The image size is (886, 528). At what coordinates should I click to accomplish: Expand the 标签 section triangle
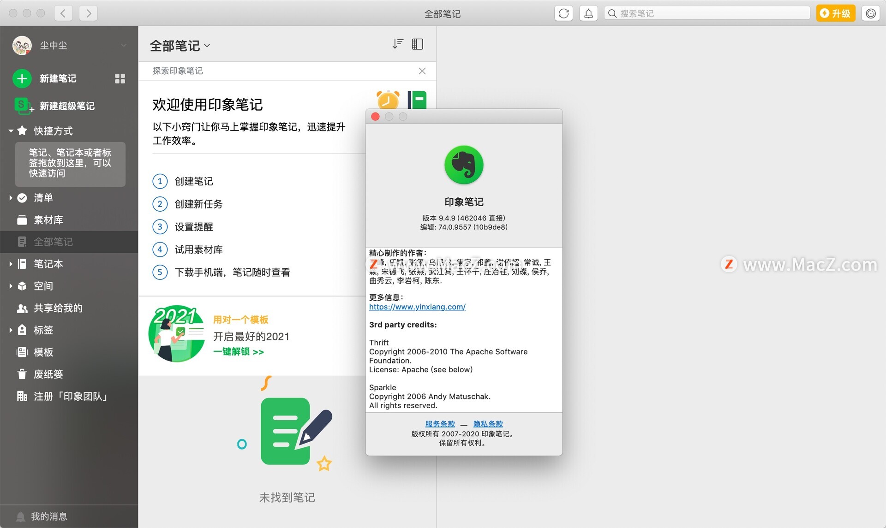11,330
